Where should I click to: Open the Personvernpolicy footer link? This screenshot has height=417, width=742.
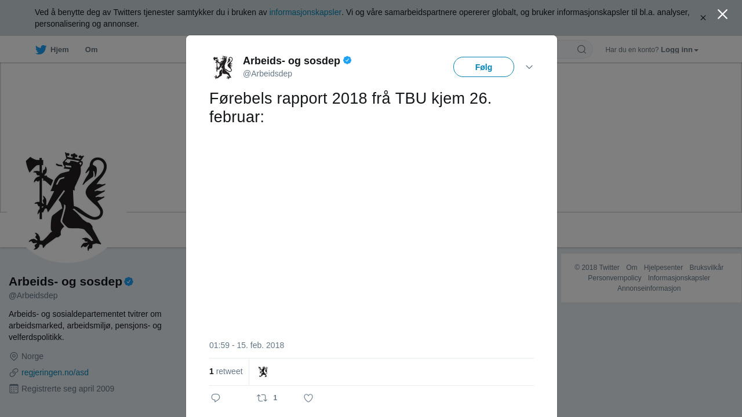(614, 278)
